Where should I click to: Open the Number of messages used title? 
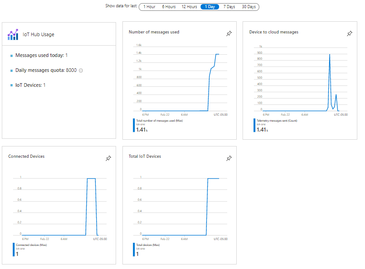pyautogui.click(x=154, y=32)
